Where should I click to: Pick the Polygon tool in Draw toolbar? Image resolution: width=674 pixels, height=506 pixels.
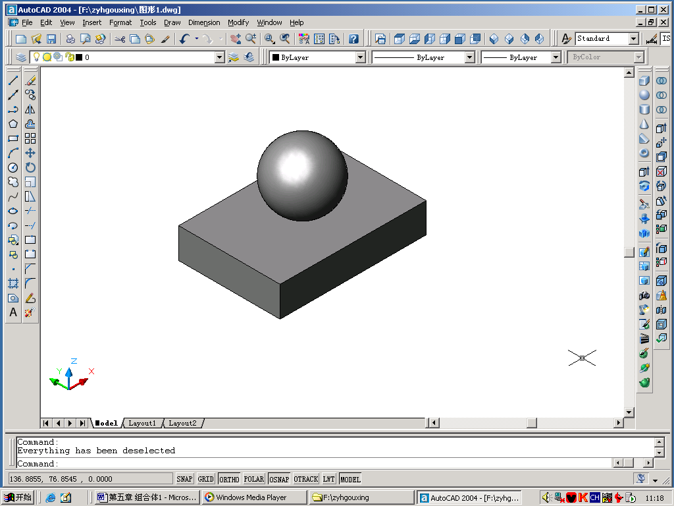[x=13, y=124]
